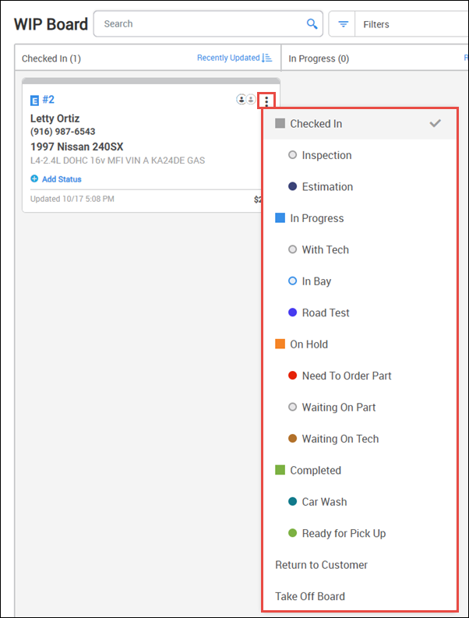Open Recently Updated sort dropdown
The width and height of the screenshot is (469, 618).
pyautogui.click(x=228, y=58)
